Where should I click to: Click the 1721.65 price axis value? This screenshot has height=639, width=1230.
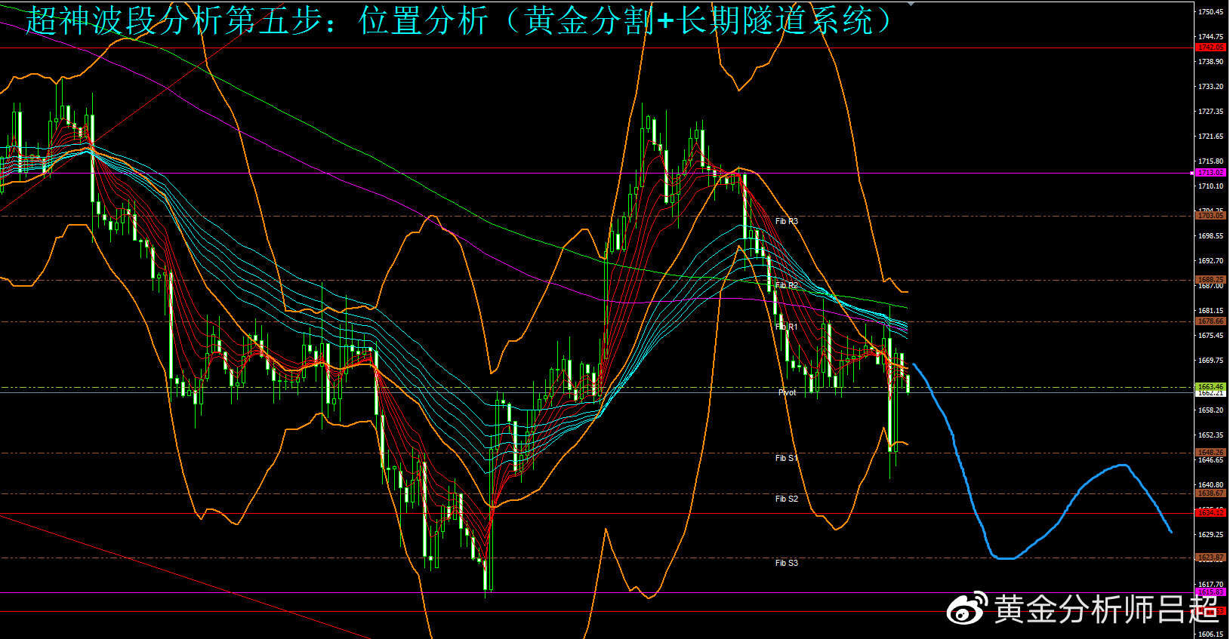pos(1210,137)
